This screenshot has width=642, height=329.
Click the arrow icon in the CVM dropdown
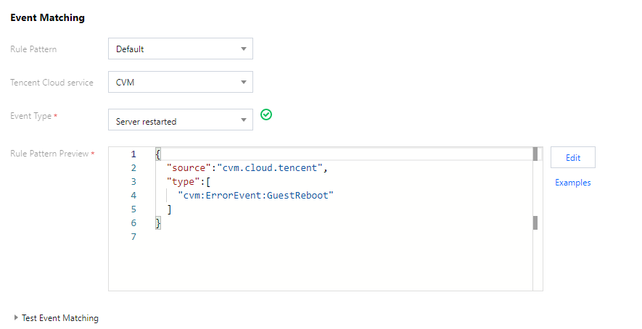(x=243, y=82)
